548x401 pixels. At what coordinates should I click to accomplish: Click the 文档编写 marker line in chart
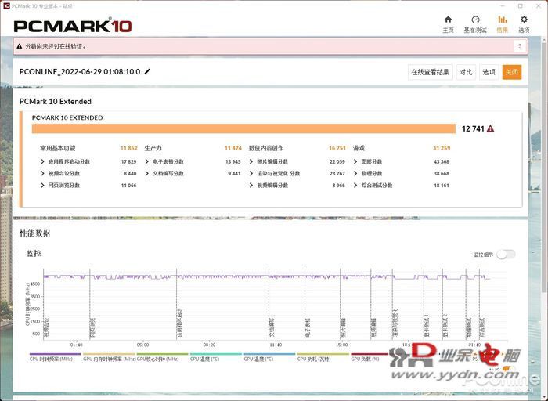(269, 304)
